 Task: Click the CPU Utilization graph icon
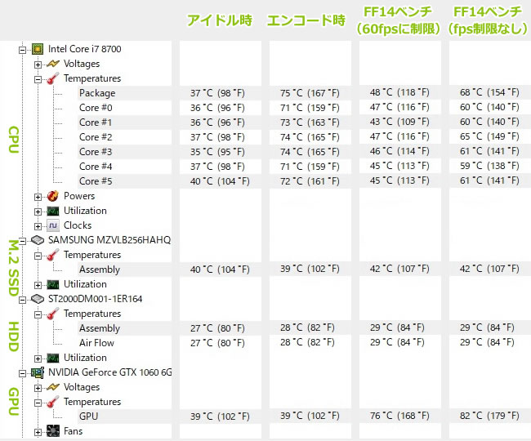pos(53,211)
